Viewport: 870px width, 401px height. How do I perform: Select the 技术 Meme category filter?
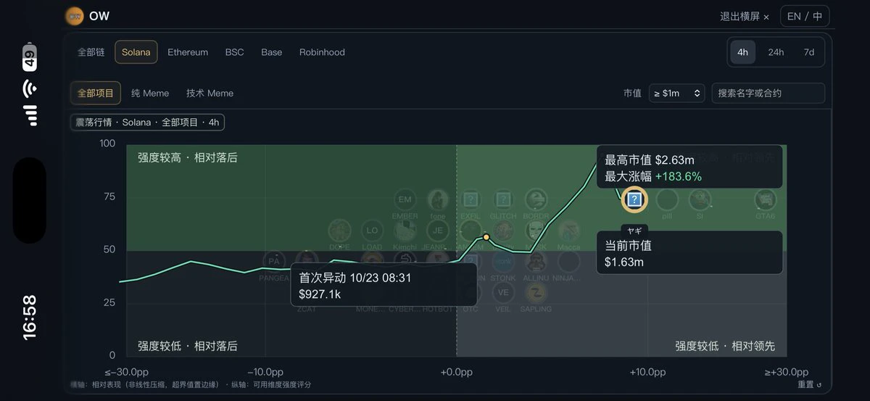click(210, 93)
